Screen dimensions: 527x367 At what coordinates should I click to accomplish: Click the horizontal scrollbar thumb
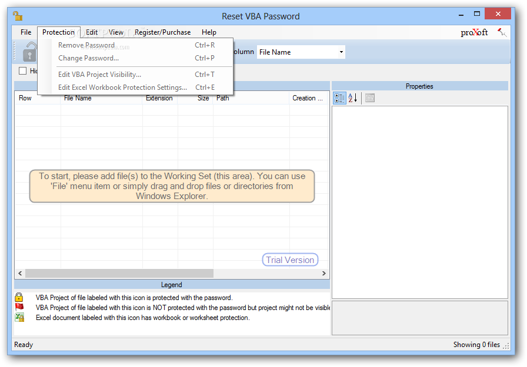pos(119,273)
